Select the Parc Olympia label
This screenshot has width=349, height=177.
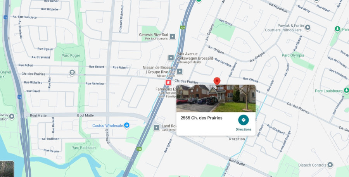(293, 55)
